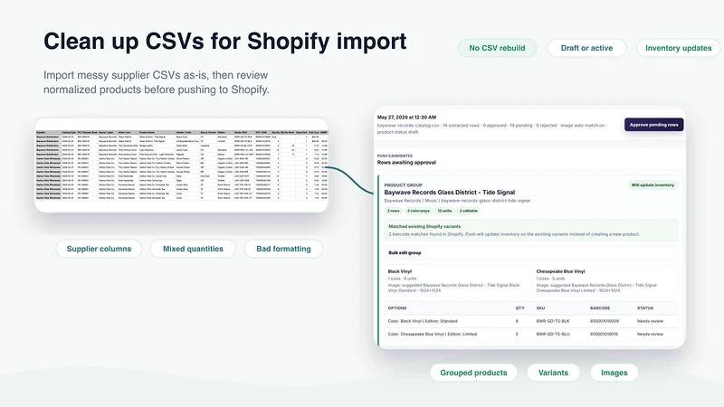Select the Chesapeake Blue Vinyl colorway card
This screenshot has height=407, width=724.
[x=605, y=280]
